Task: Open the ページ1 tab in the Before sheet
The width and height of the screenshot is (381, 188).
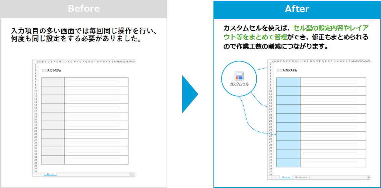Action: click(51, 174)
